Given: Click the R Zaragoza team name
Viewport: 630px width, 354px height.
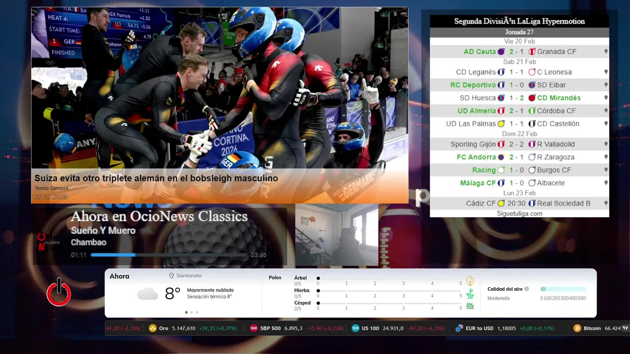Looking at the screenshot, I should tap(556, 157).
